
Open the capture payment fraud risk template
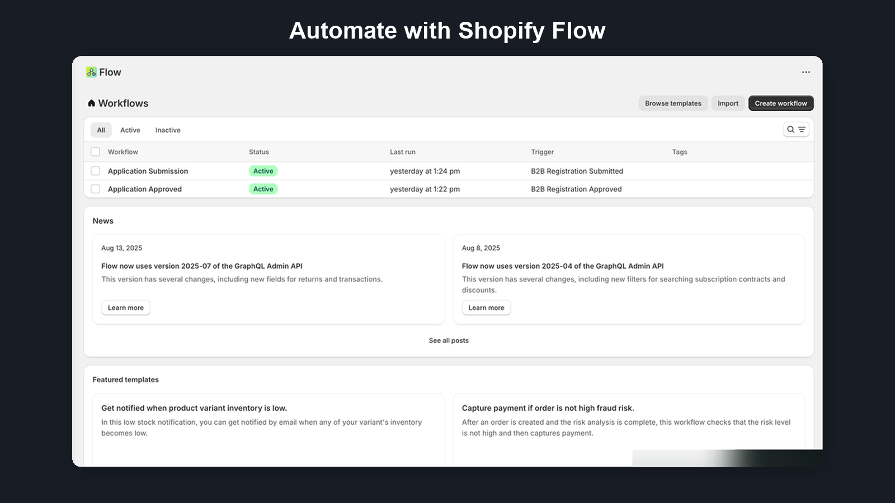click(x=548, y=408)
